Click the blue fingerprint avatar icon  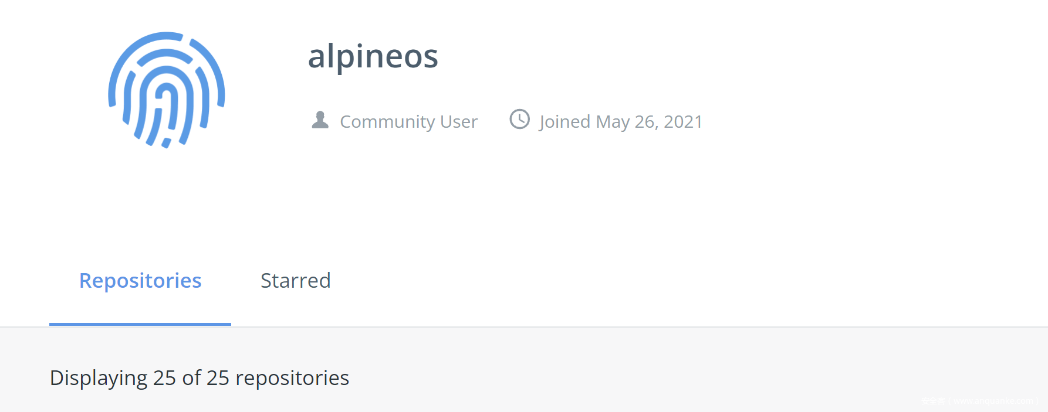(167, 90)
